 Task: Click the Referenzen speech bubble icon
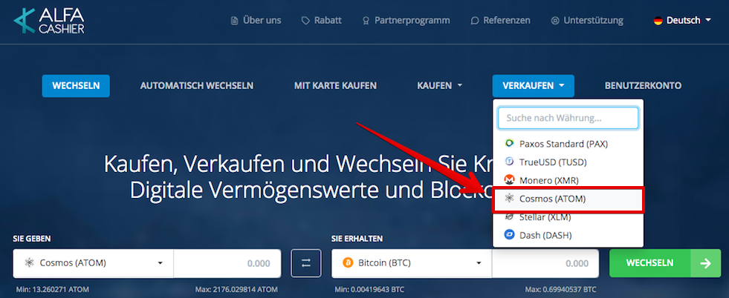click(475, 21)
